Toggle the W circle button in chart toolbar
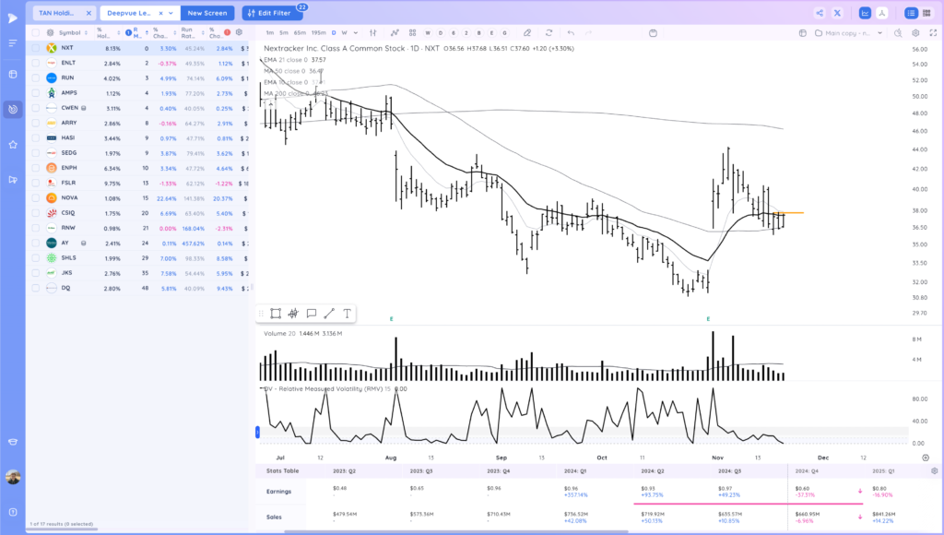This screenshot has height=535, width=944. 428,33
